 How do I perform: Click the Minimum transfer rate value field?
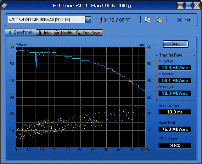coord(175,68)
